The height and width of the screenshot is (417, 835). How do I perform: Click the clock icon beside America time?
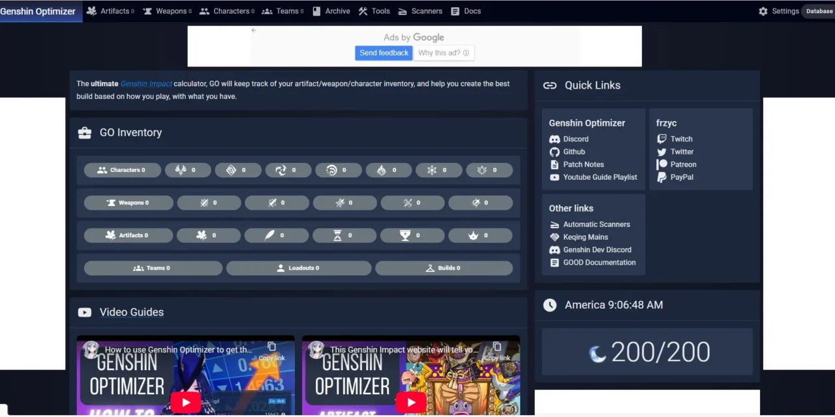pos(550,305)
